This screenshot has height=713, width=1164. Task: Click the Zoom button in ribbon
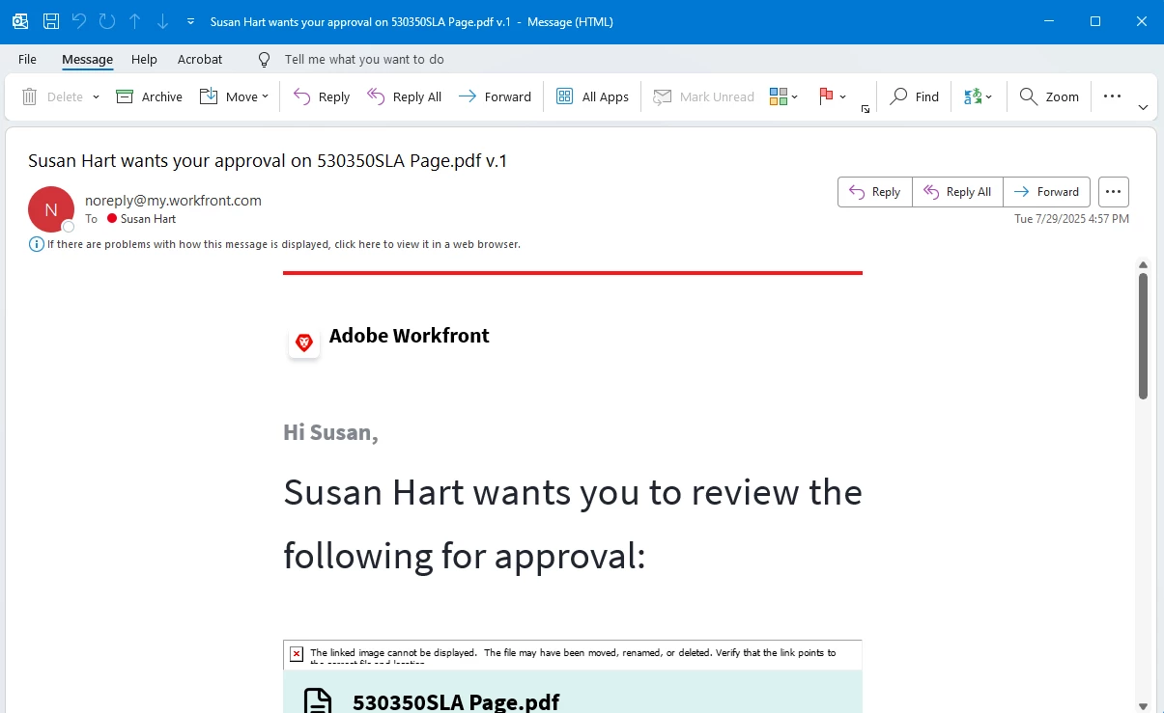[1049, 96]
